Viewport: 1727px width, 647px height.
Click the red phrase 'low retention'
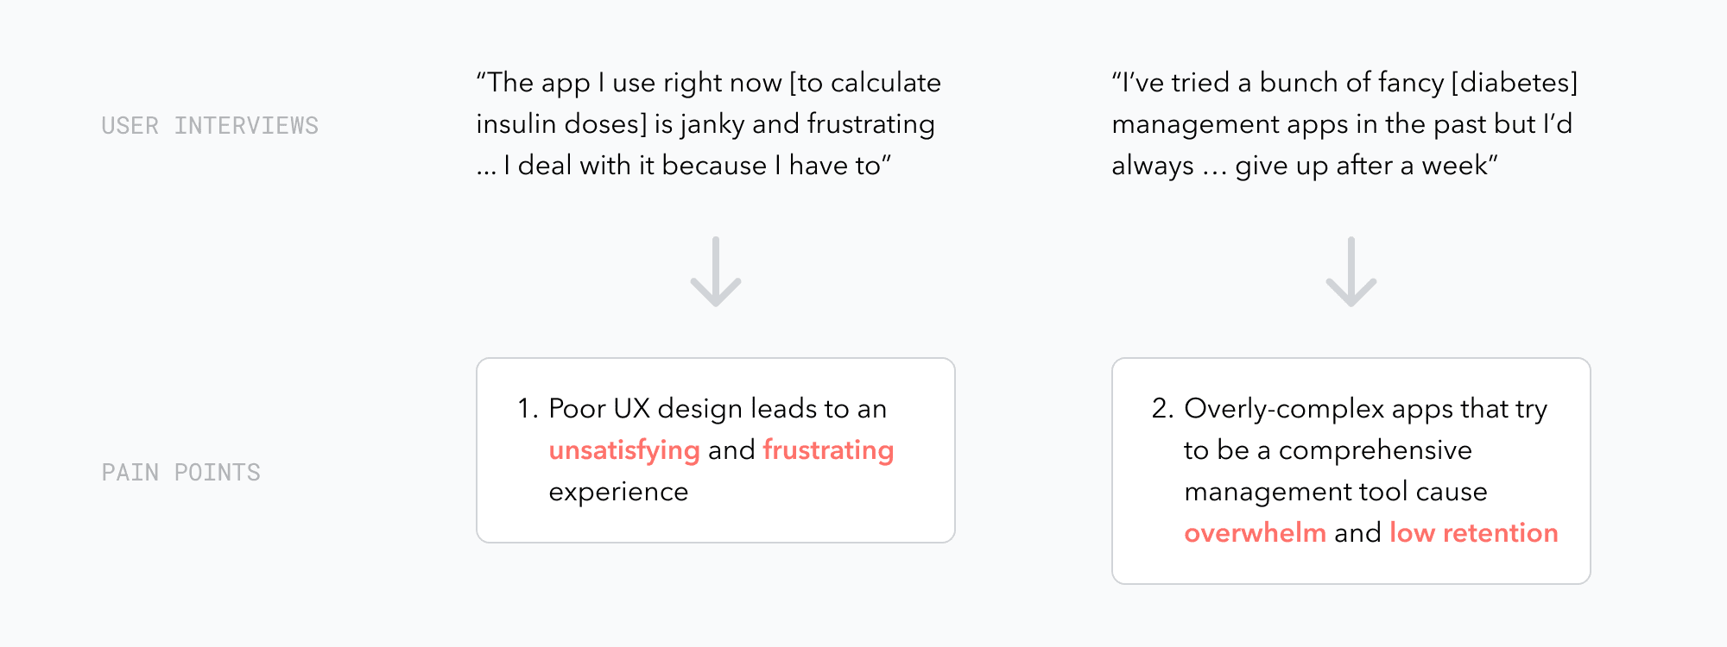click(1474, 533)
